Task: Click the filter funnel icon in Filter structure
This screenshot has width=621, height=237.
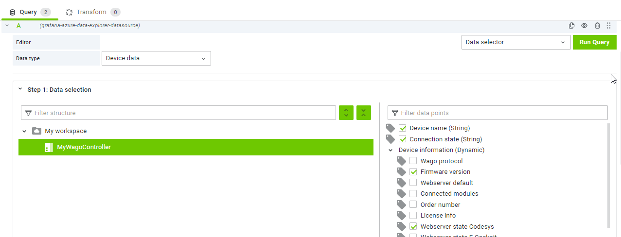Action: point(28,113)
